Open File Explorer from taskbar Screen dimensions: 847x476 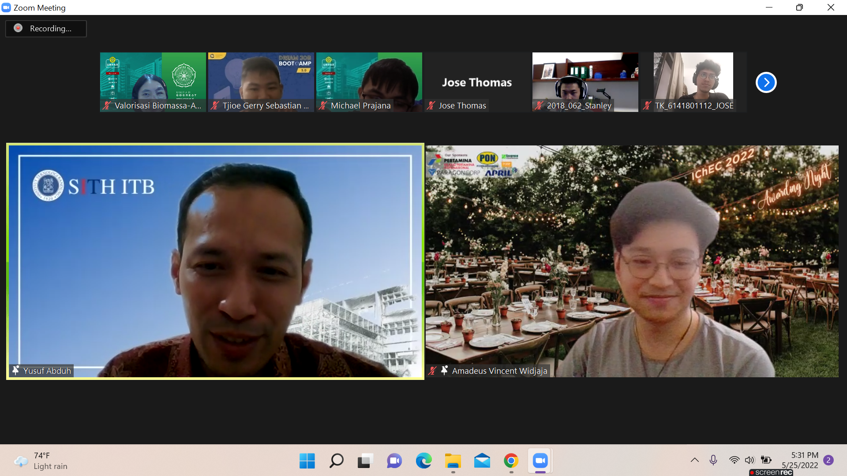[453, 461]
